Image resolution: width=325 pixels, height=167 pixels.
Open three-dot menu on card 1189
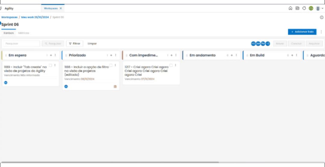coord(55,65)
